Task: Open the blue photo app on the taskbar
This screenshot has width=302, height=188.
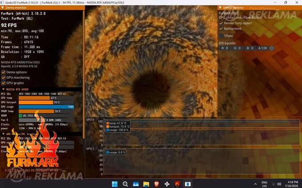Action: (135, 184)
